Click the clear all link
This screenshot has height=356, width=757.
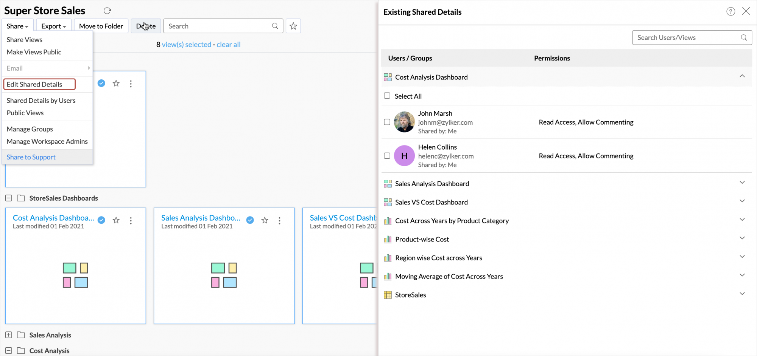[x=229, y=44]
